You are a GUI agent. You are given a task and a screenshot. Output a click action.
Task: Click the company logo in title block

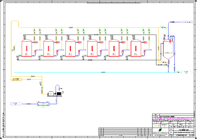[160, 130]
